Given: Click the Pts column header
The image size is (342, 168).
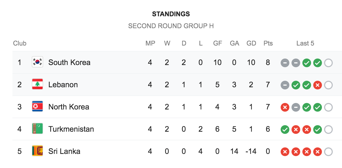Looking at the screenshot, I should 268,43.
